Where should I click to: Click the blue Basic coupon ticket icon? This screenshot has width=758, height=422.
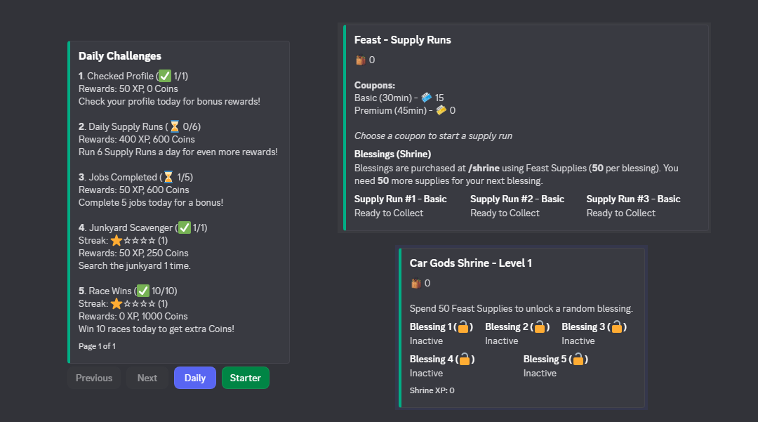click(426, 98)
